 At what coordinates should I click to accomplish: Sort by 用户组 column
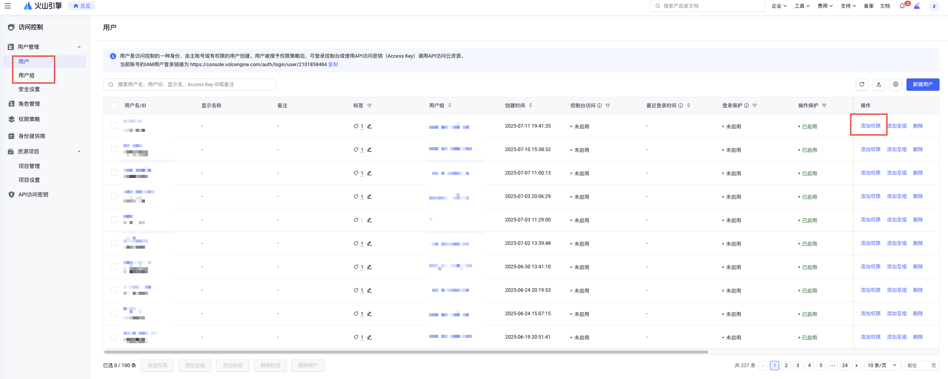(450, 105)
